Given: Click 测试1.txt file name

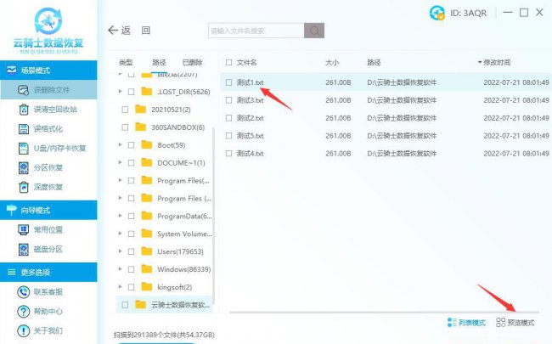Looking at the screenshot, I should click(250, 82).
